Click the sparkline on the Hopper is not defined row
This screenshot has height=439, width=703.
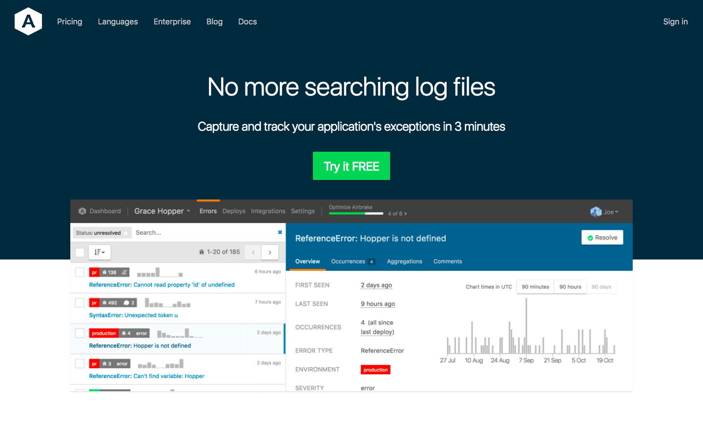[180, 333]
